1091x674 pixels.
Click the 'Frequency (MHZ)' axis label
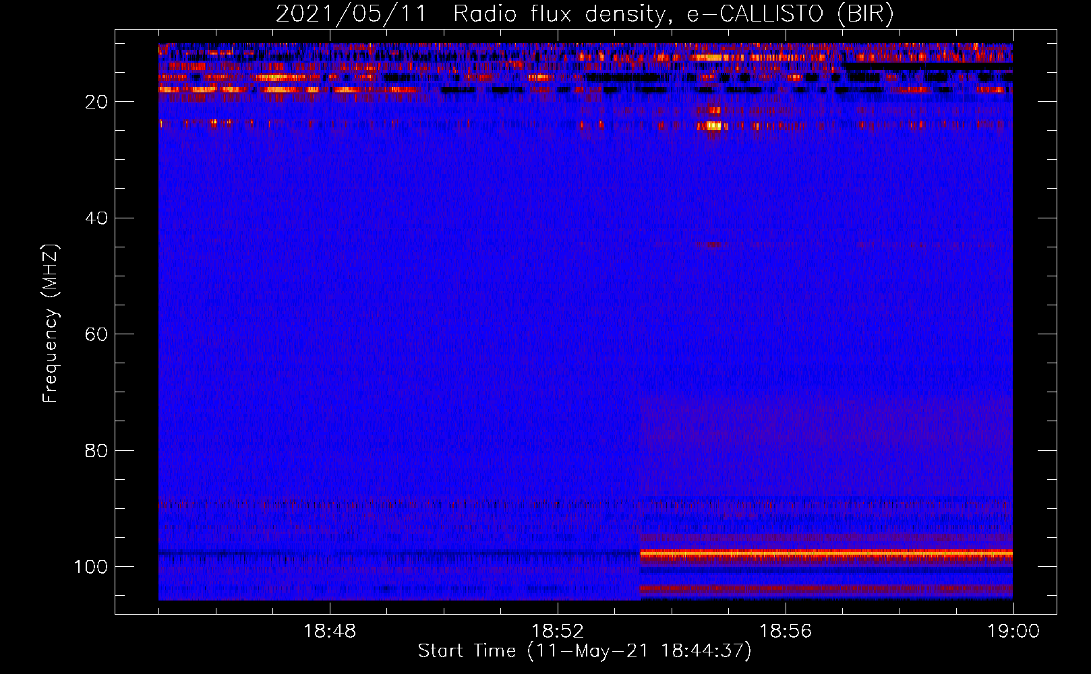pos(51,323)
